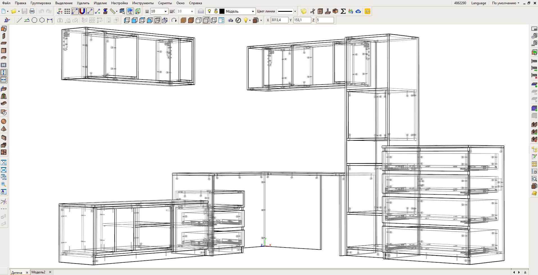Open the cabinet wardrobe module icon
538x275 pixels.
pyautogui.click(x=320, y=11)
